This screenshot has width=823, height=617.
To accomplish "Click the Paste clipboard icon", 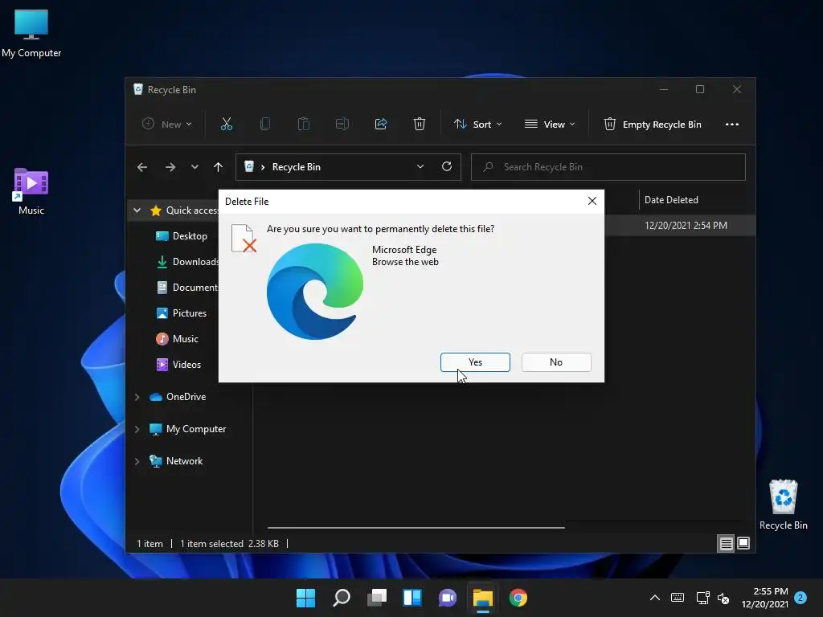I will coord(303,124).
